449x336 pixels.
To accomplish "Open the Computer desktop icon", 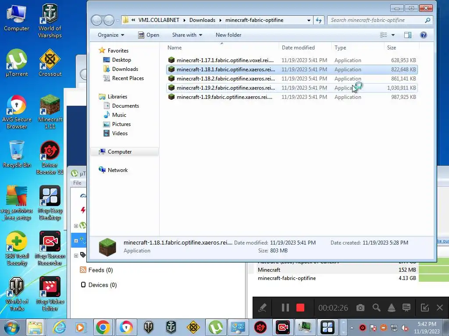I will point(16,17).
